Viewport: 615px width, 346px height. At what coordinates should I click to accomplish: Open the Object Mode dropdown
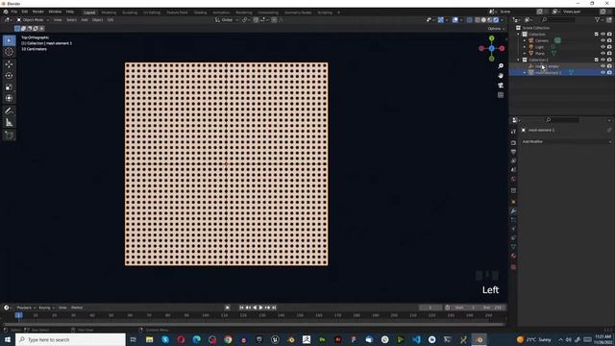point(33,19)
